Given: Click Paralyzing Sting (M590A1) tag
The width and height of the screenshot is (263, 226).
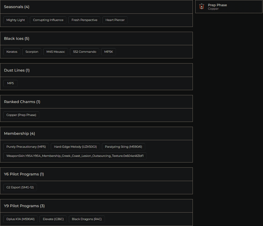Looking at the screenshot, I should tap(123, 147).
